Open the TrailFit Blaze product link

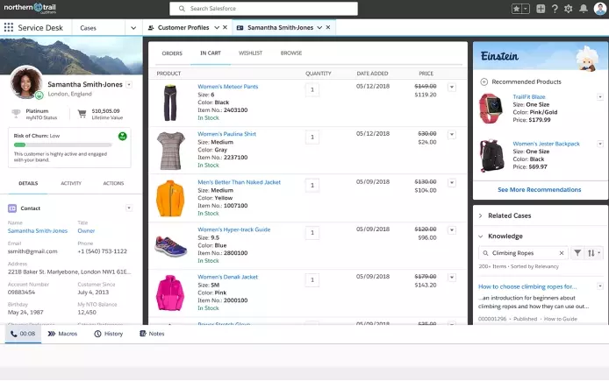coord(529,97)
